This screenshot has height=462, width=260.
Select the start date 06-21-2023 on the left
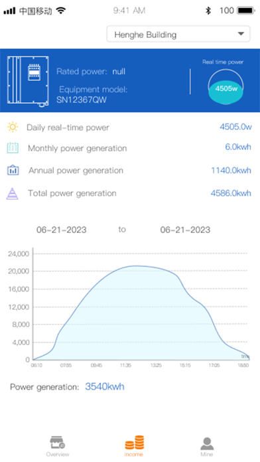coord(62,230)
